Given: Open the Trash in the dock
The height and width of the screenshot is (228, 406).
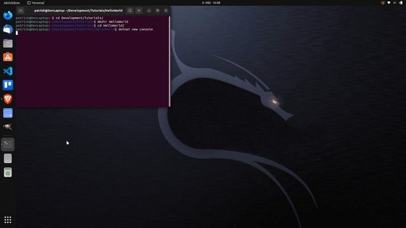Looking at the screenshot, I should (8, 172).
